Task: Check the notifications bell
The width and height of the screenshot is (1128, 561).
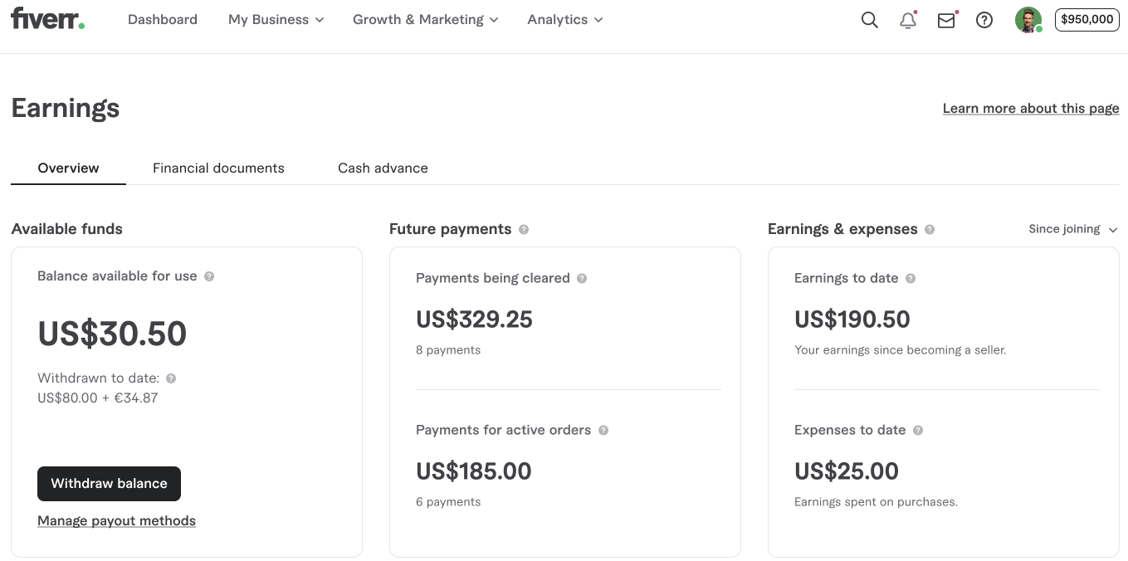Action: pos(907,20)
